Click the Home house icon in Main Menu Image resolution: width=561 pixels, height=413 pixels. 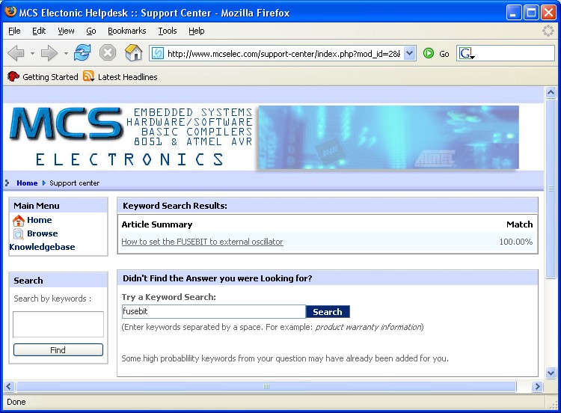(18, 221)
